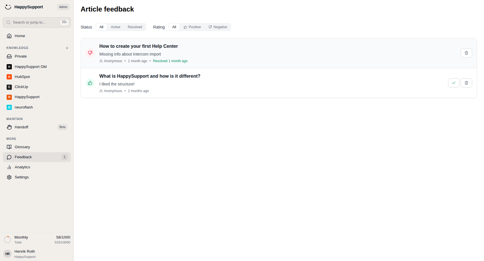Viewport: 484px width, 261px height.
Task: Open Settings in the sidebar
Action: (x=37, y=177)
